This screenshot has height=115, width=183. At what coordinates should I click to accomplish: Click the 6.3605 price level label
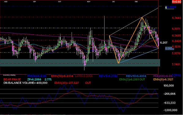click(177, 35)
